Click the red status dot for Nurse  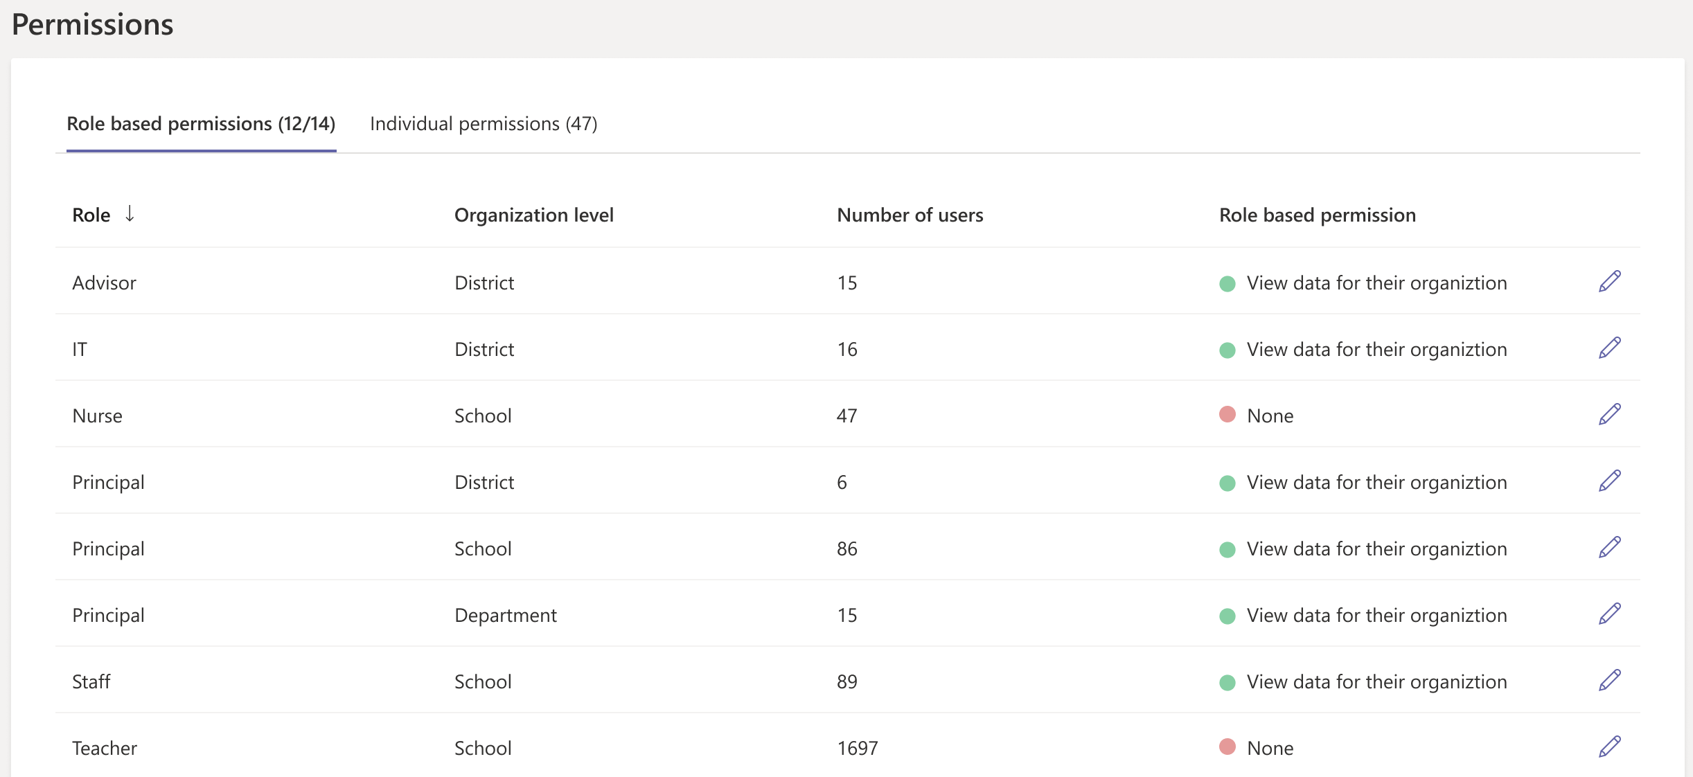click(x=1227, y=414)
